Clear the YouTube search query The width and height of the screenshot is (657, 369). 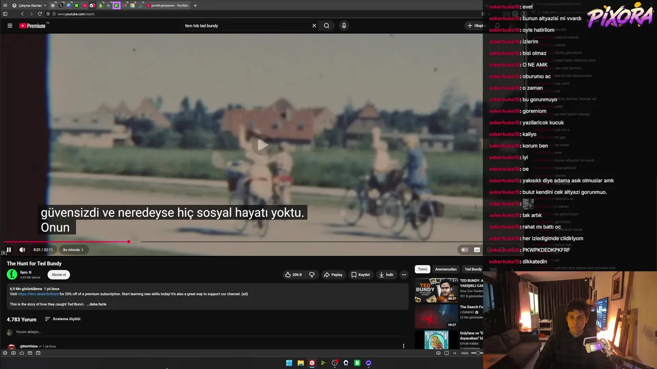click(314, 26)
